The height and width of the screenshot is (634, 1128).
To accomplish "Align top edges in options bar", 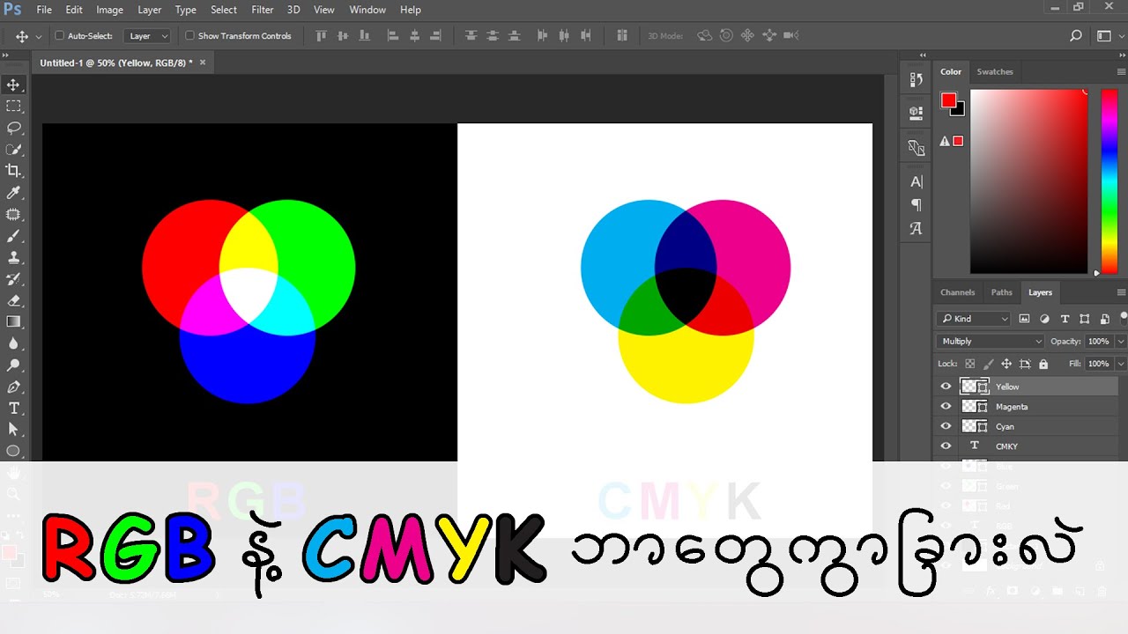I will 321,36.
